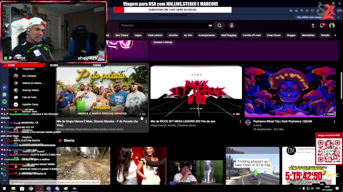Click the taskbar clock showing 18:04

tap(327, 189)
